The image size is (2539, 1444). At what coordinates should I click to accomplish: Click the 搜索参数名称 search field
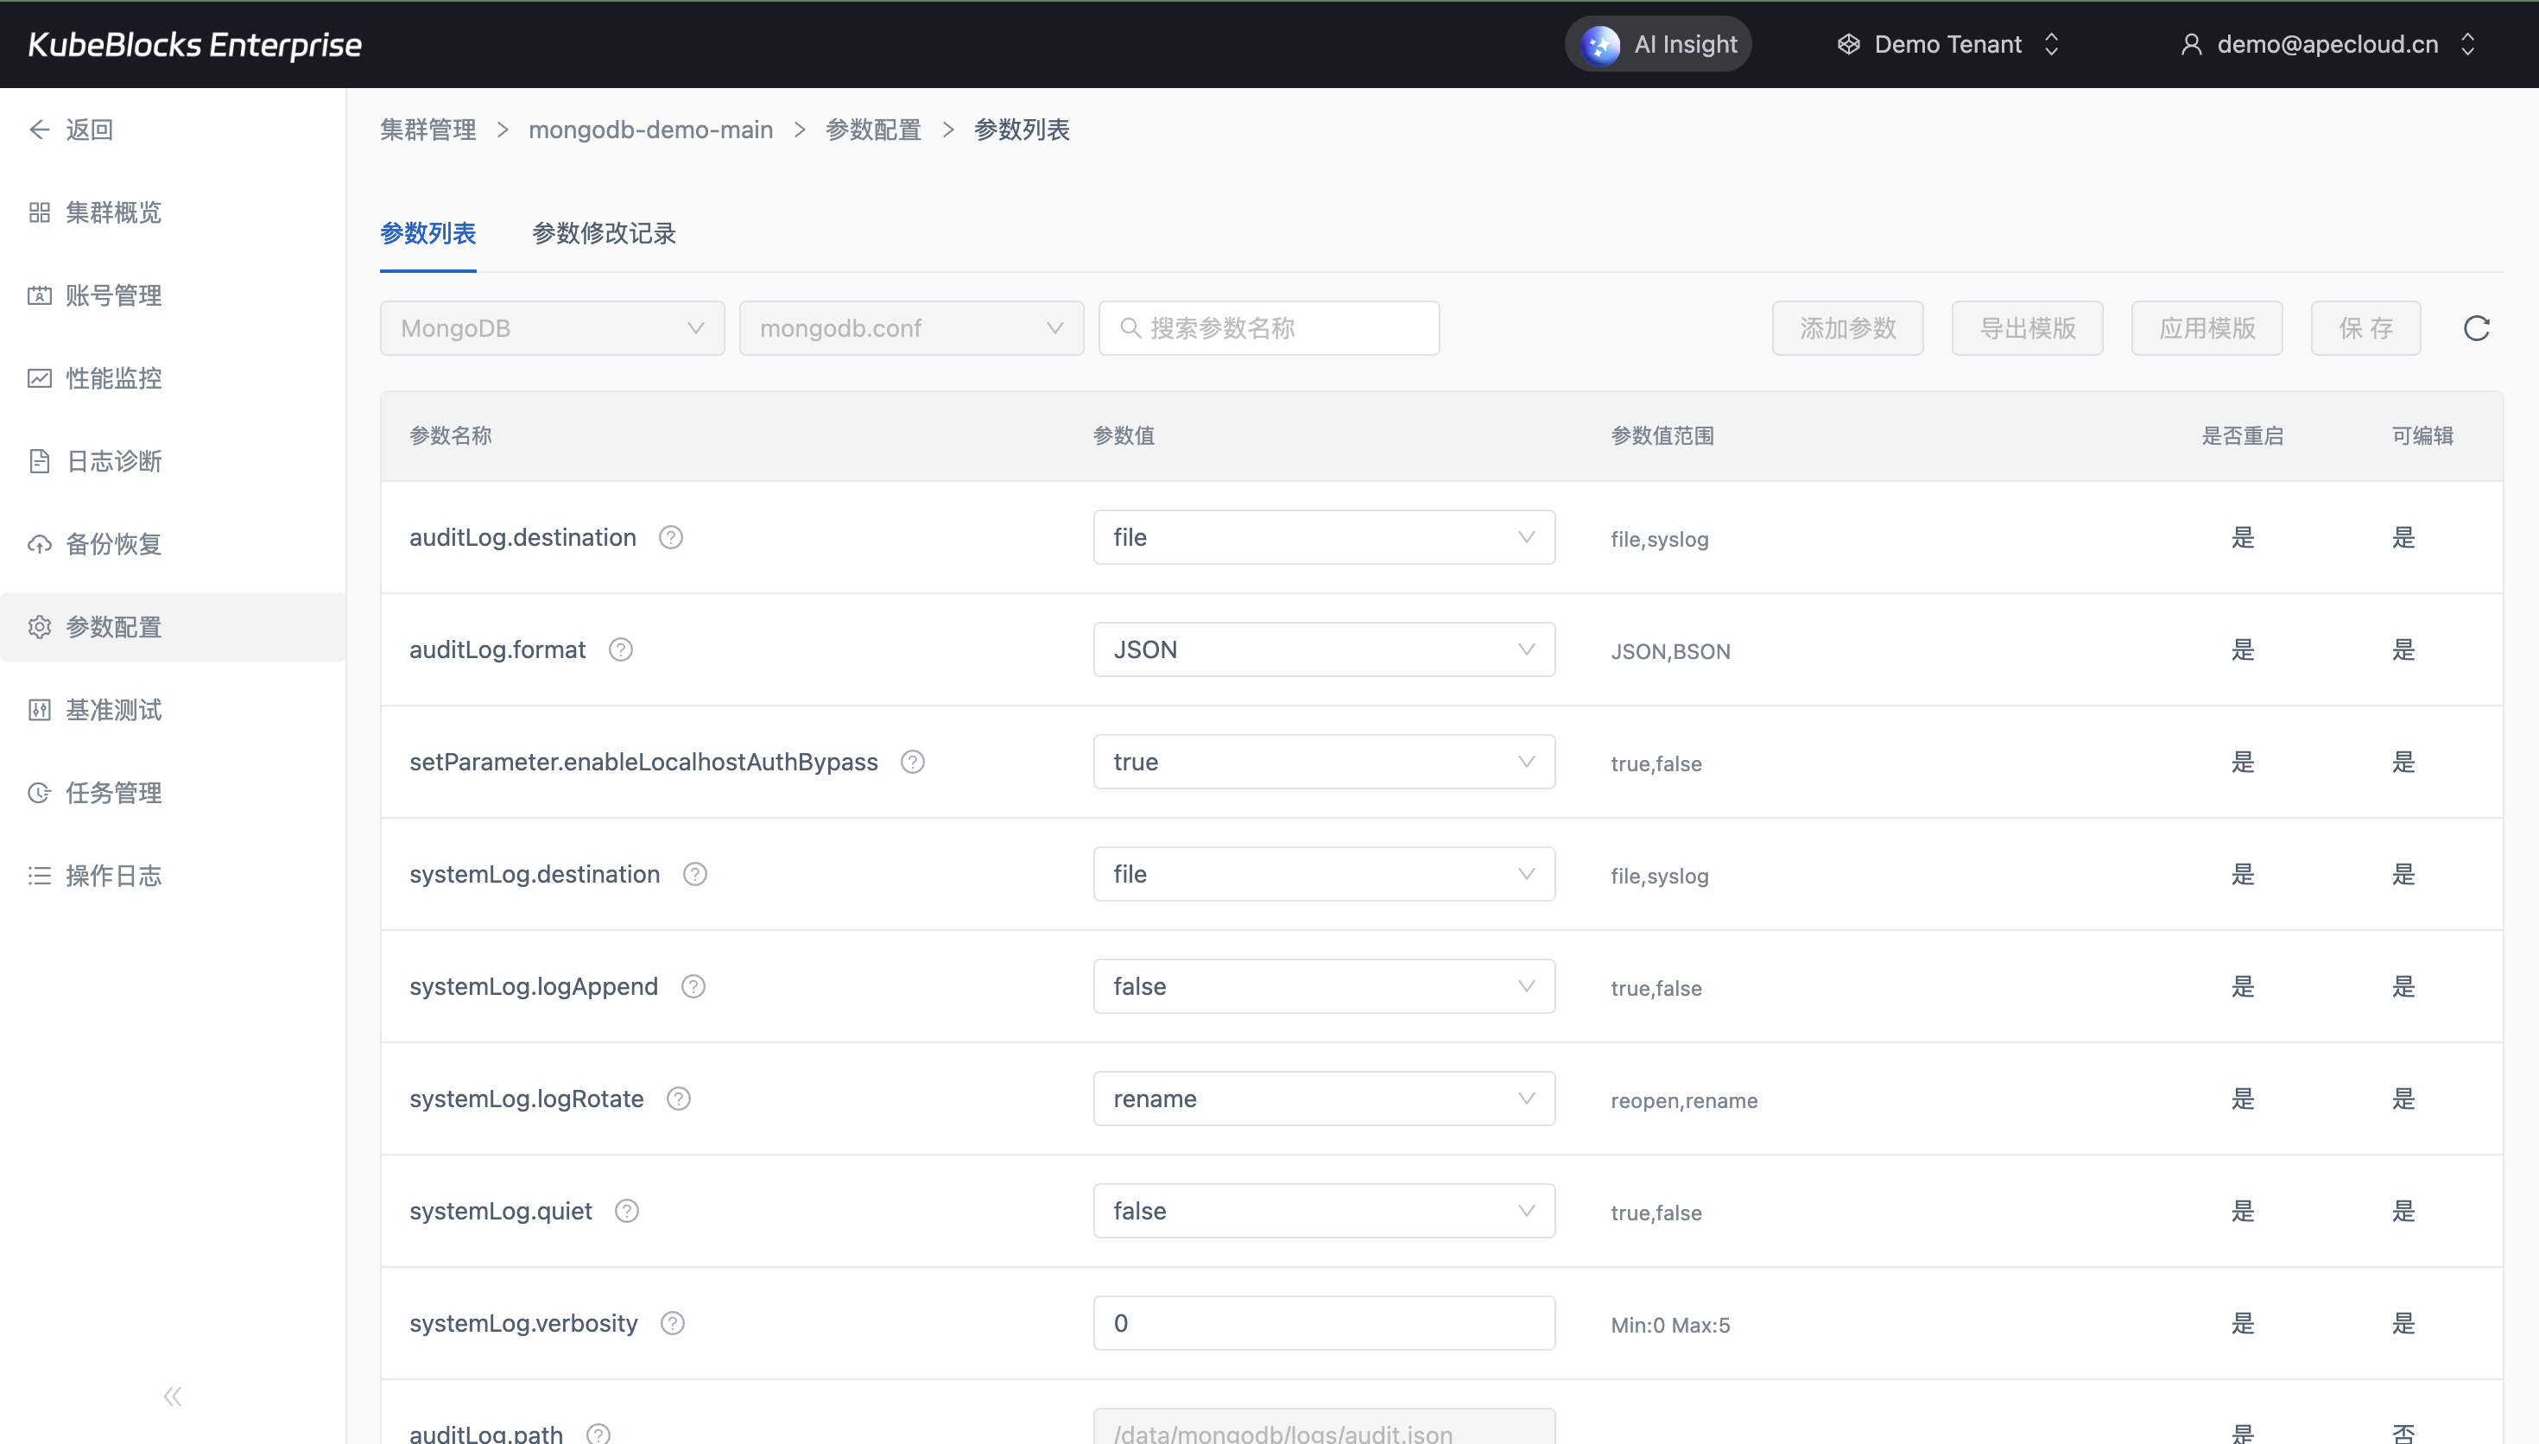(x=1279, y=328)
